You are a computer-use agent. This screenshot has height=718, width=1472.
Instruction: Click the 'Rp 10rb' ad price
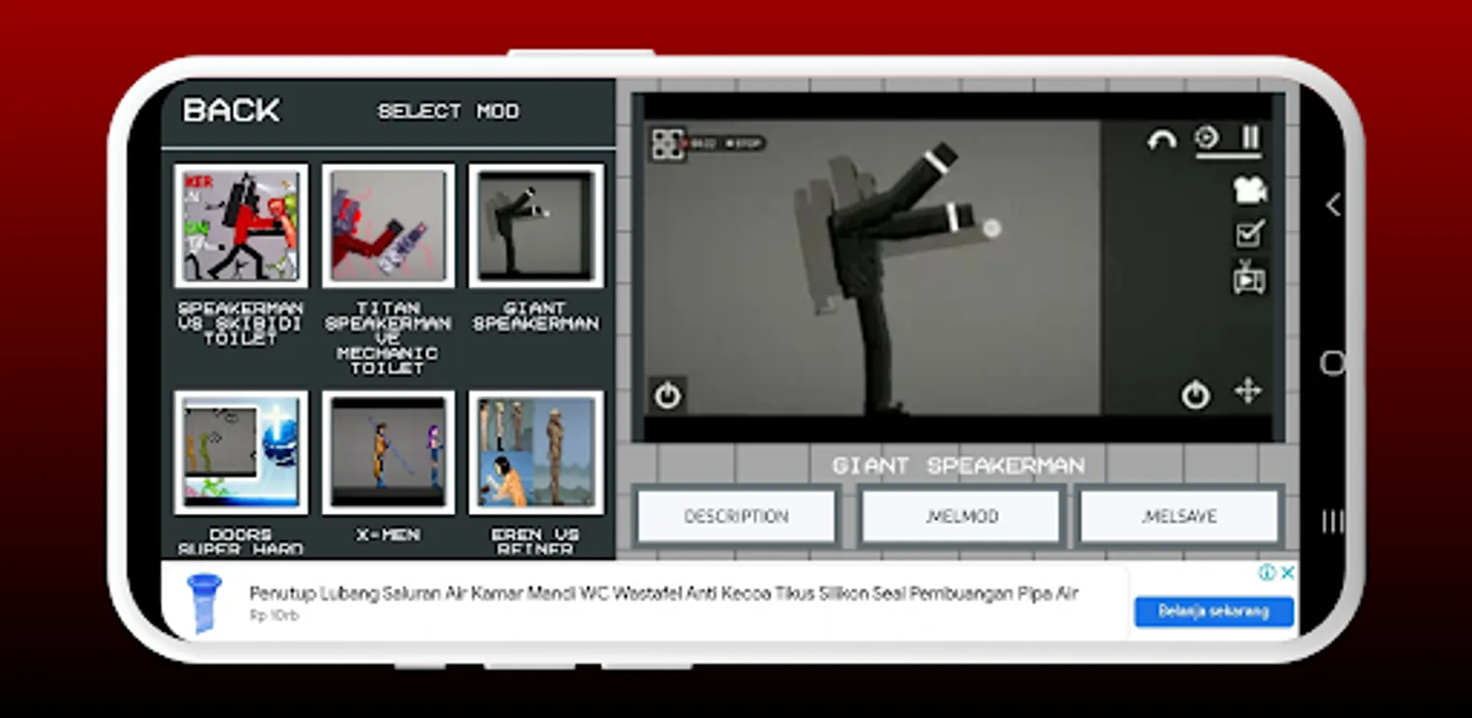point(274,615)
